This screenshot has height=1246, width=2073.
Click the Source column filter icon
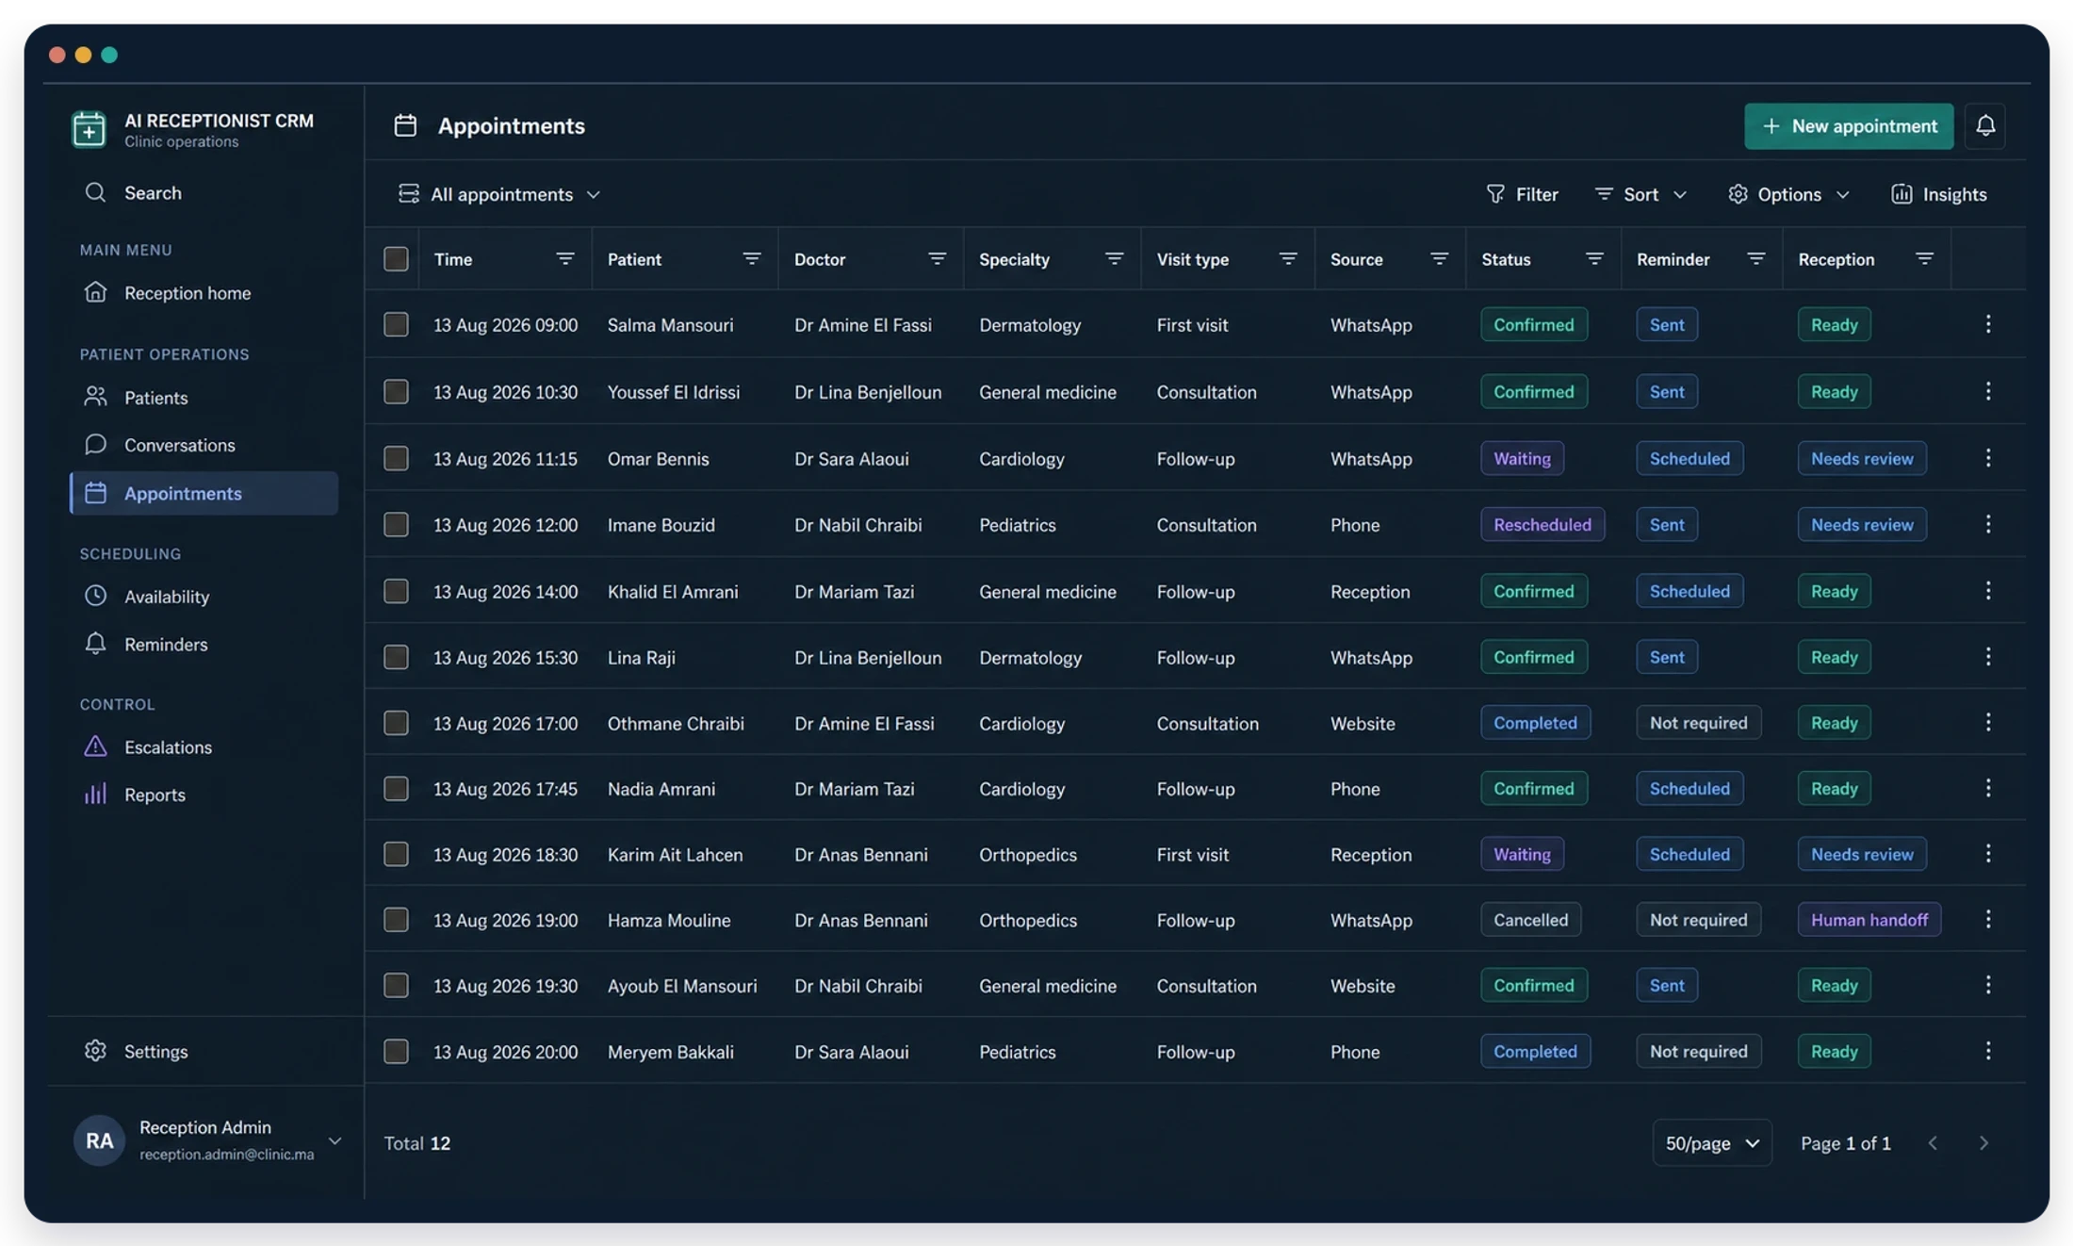[x=1439, y=258]
